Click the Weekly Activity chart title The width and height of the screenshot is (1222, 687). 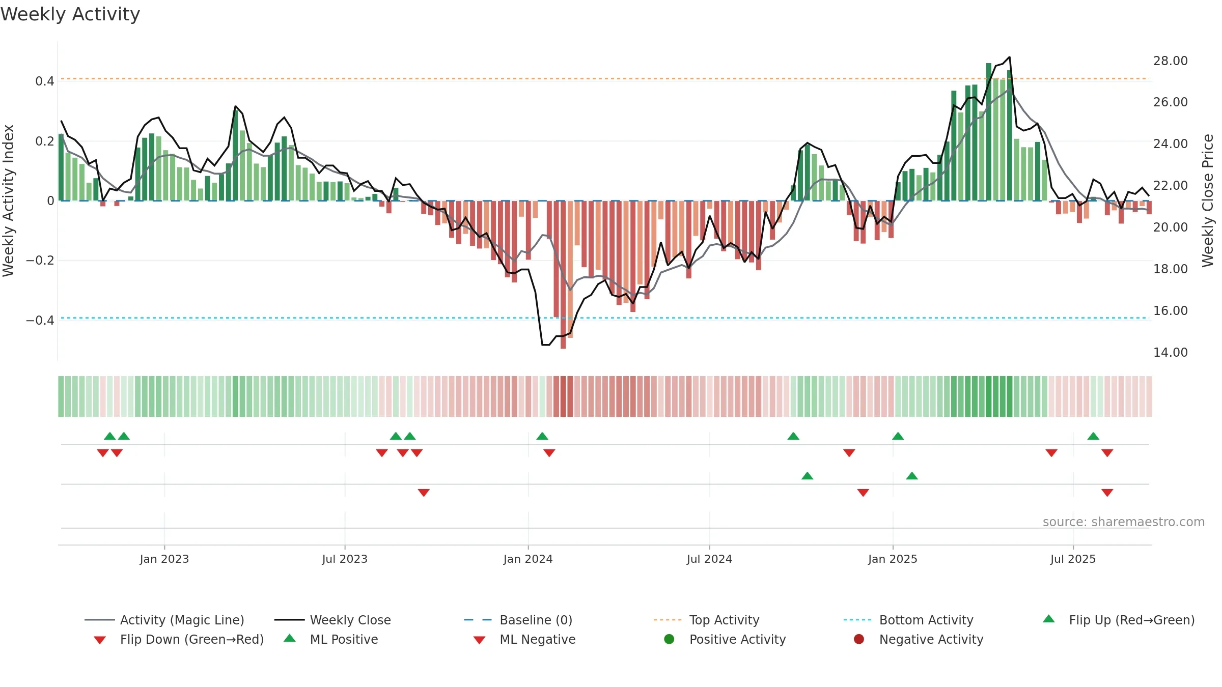point(70,14)
